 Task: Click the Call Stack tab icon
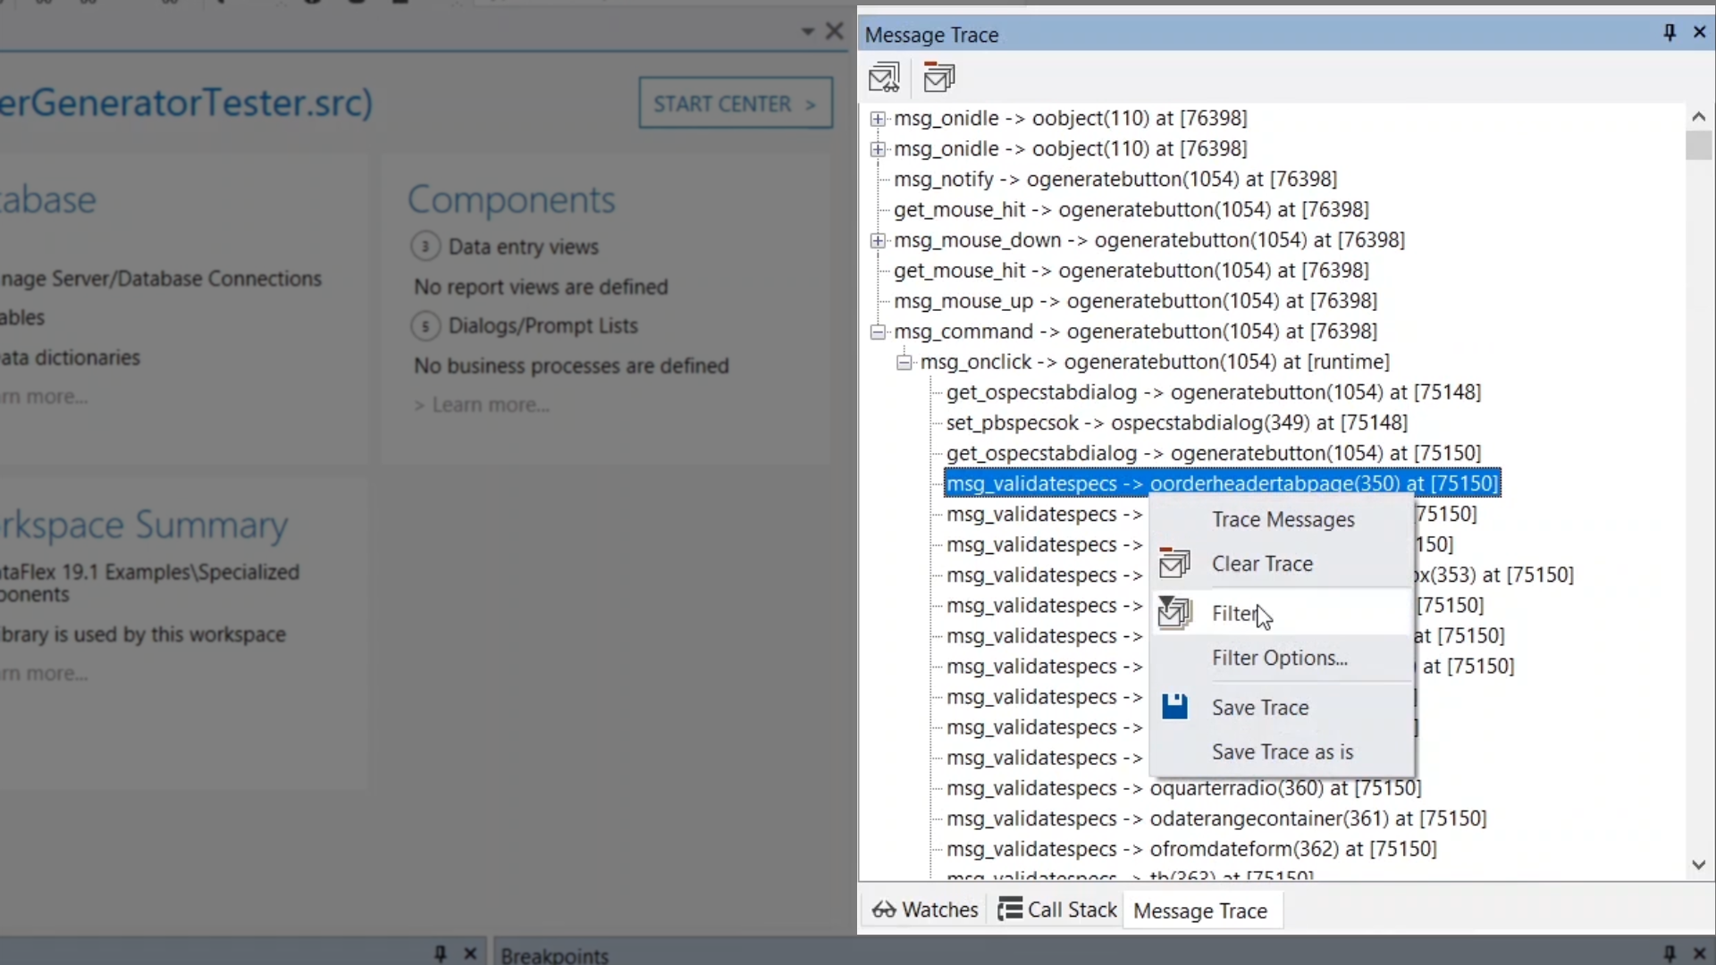coord(1010,910)
